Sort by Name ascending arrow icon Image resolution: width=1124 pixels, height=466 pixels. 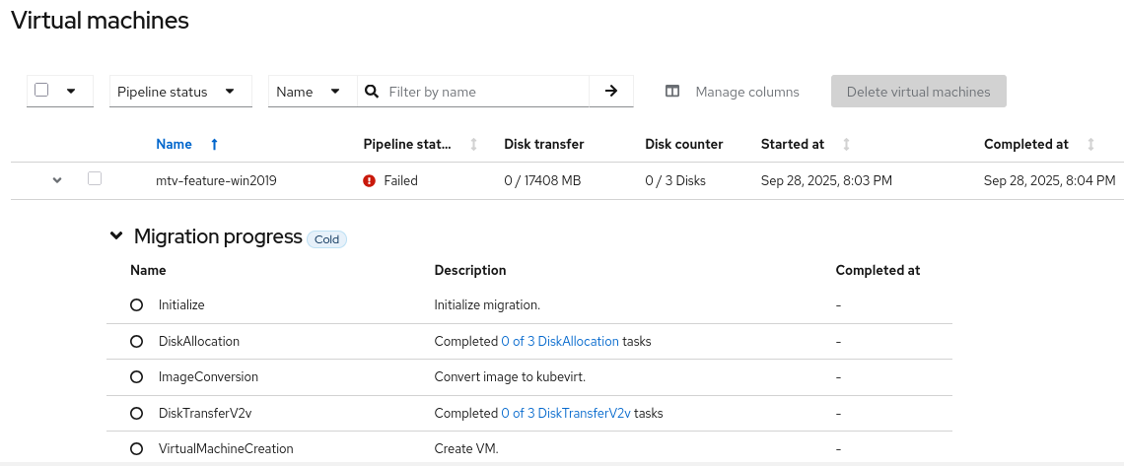tap(214, 145)
